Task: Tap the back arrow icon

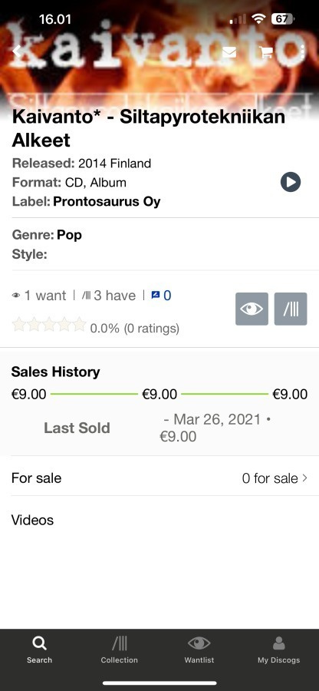Action: 16,51
